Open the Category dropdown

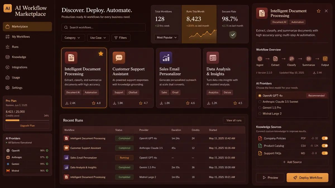tap(73, 38)
